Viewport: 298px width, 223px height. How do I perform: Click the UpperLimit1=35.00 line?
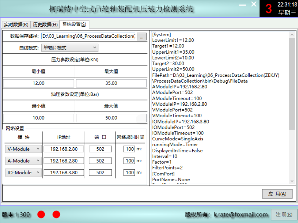coord(173,52)
